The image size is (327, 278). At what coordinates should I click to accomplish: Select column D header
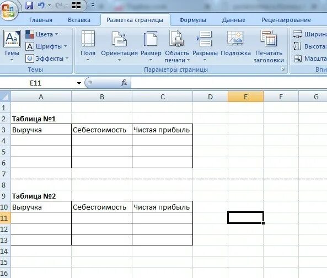point(210,97)
